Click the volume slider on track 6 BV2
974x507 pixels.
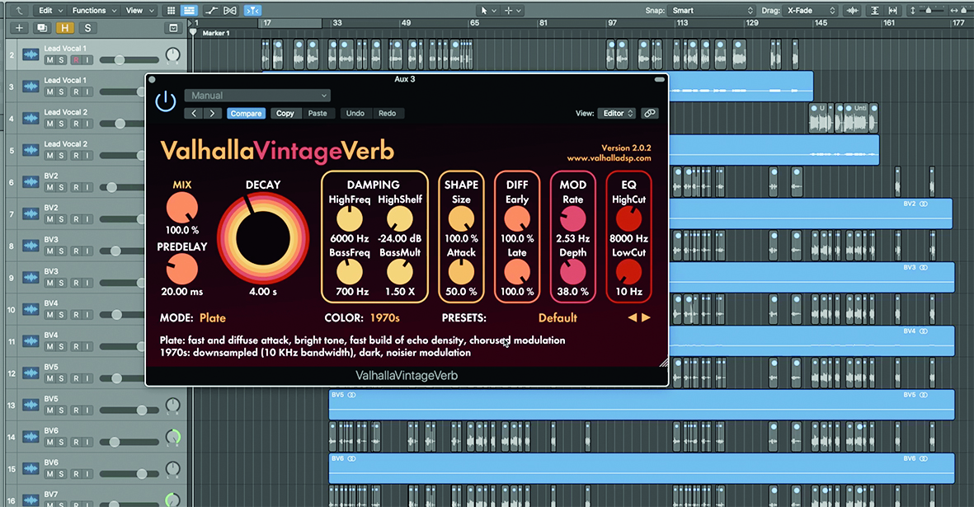[x=122, y=187]
